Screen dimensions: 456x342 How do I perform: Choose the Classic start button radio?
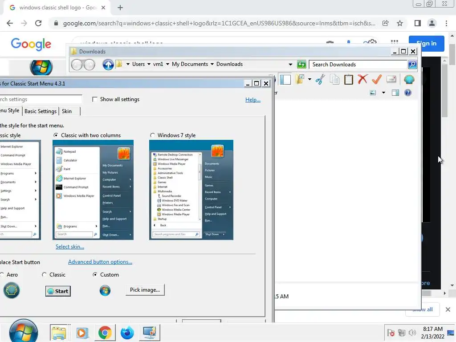[44, 274]
